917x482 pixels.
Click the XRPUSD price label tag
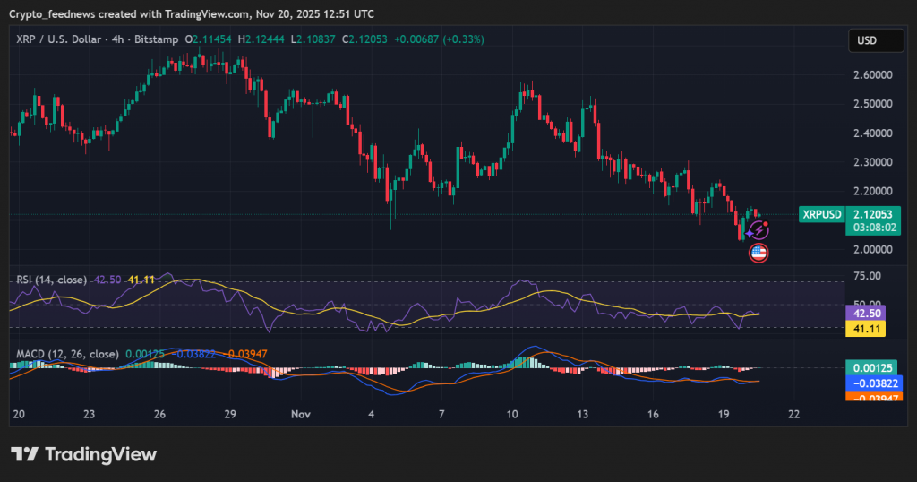click(821, 214)
